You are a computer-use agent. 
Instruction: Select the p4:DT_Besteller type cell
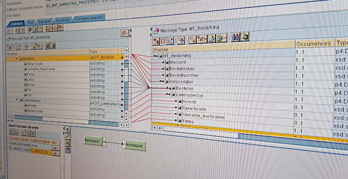coord(106,57)
